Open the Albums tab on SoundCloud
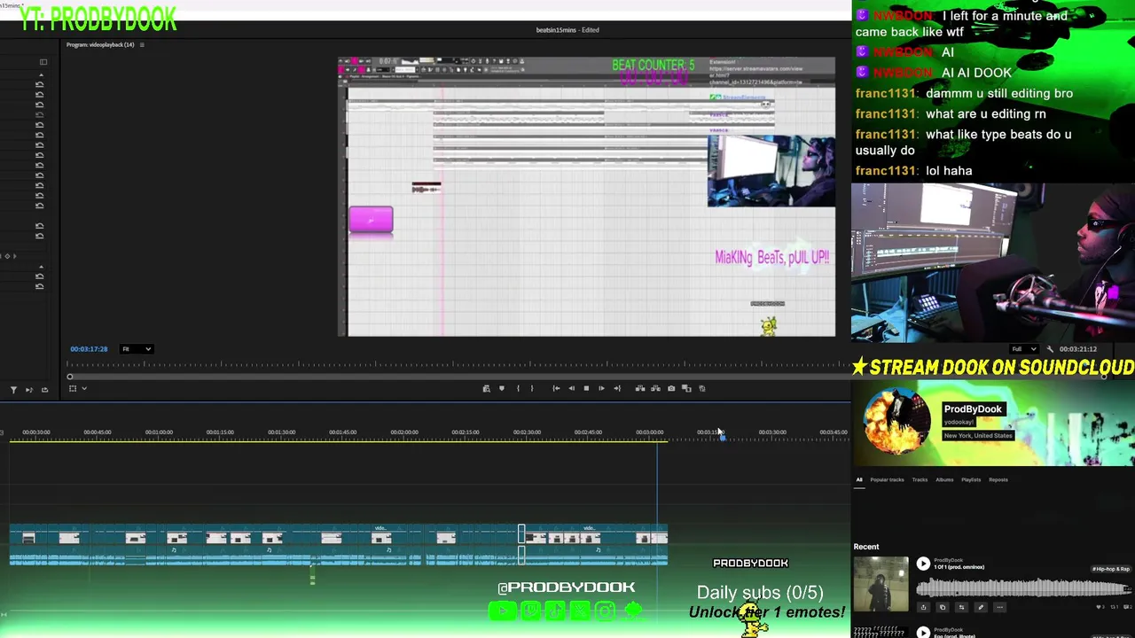Viewport: 1135px width, 638px height. click(944, 479)
